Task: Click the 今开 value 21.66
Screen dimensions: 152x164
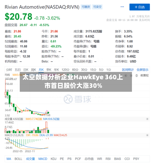Action: coord(54,31)
